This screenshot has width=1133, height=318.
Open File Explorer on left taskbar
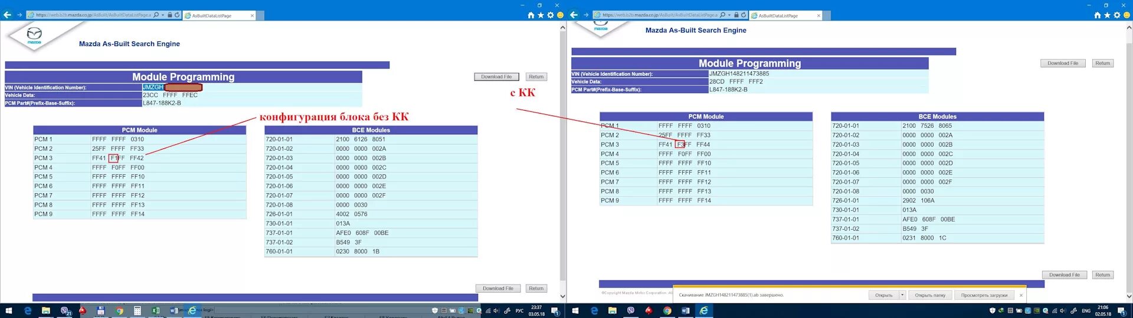point(45,311)
